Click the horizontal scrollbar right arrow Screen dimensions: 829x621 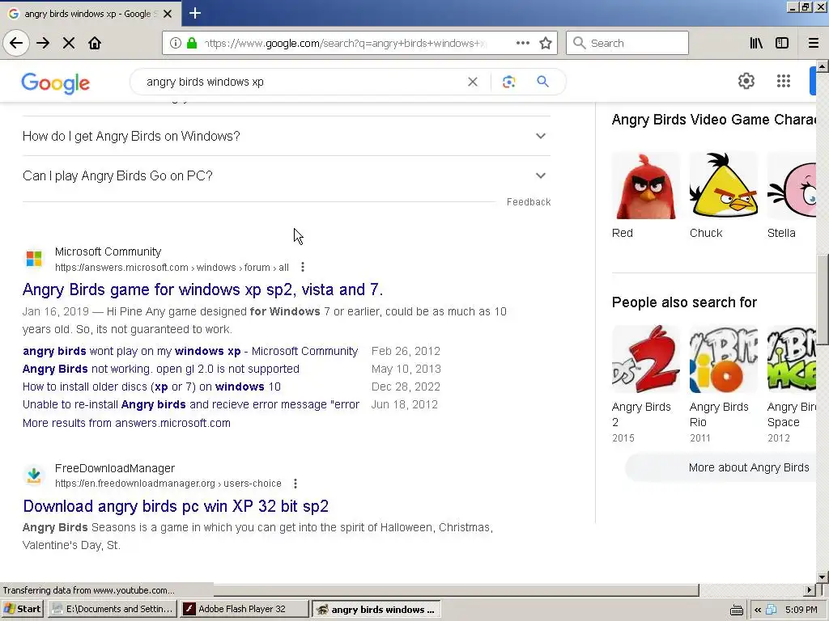pyautogui.click(x=810, y=589)
